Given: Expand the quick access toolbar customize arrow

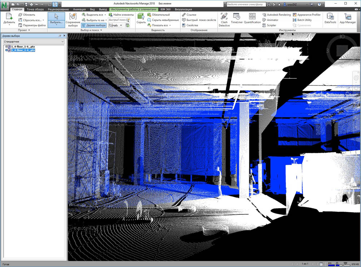Looking at the screenshot, I should pos(60,4).
